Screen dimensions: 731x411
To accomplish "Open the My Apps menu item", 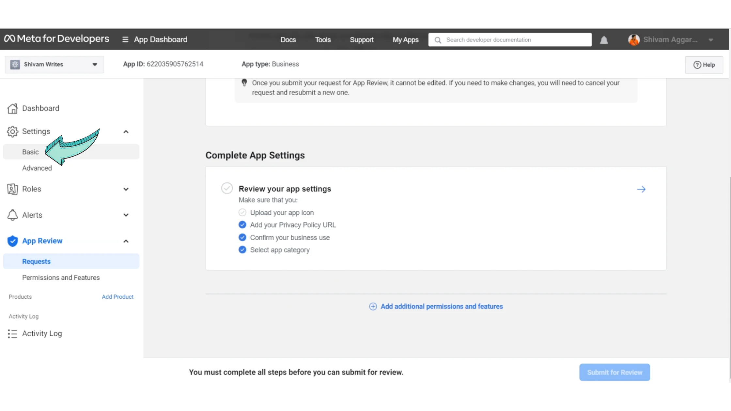I will click(x=405, y=40).
